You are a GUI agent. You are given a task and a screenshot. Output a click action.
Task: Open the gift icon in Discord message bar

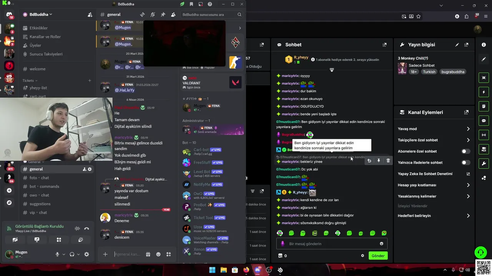point(148,254)
